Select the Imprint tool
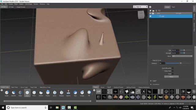 coord(68,93)
